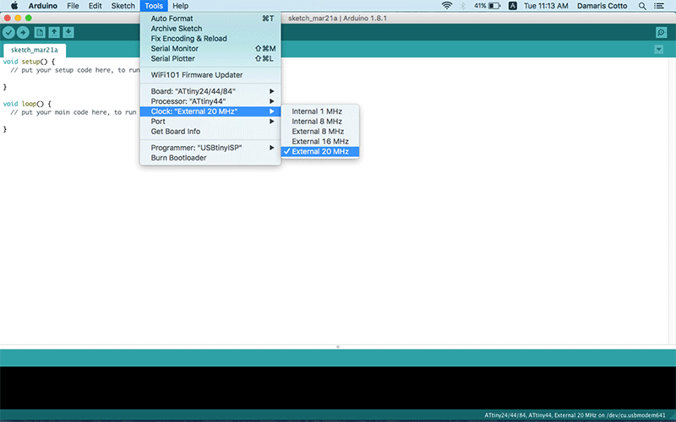Open Spotlight search icon
Viewport: 676px width, 422px height.
642,6
